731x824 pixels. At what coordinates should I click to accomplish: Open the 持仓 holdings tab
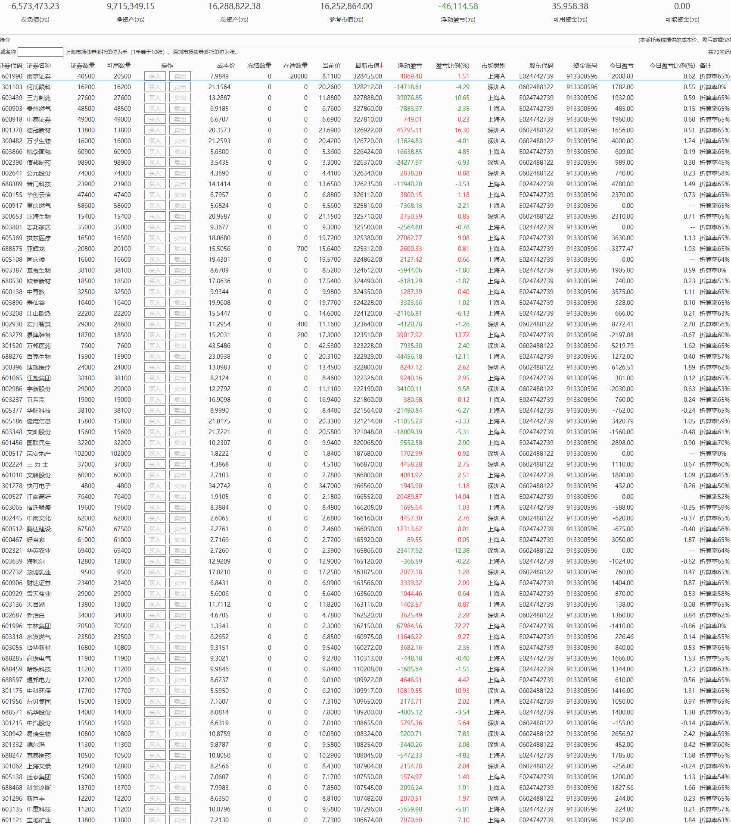tap(5, 40)
